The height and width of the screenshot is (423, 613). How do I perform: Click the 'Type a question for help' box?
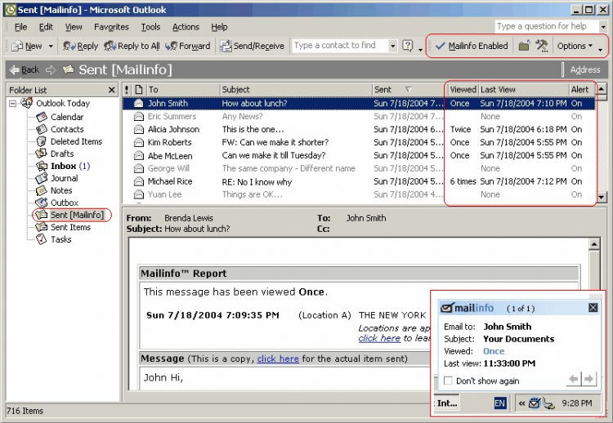[x=546, y=27]
